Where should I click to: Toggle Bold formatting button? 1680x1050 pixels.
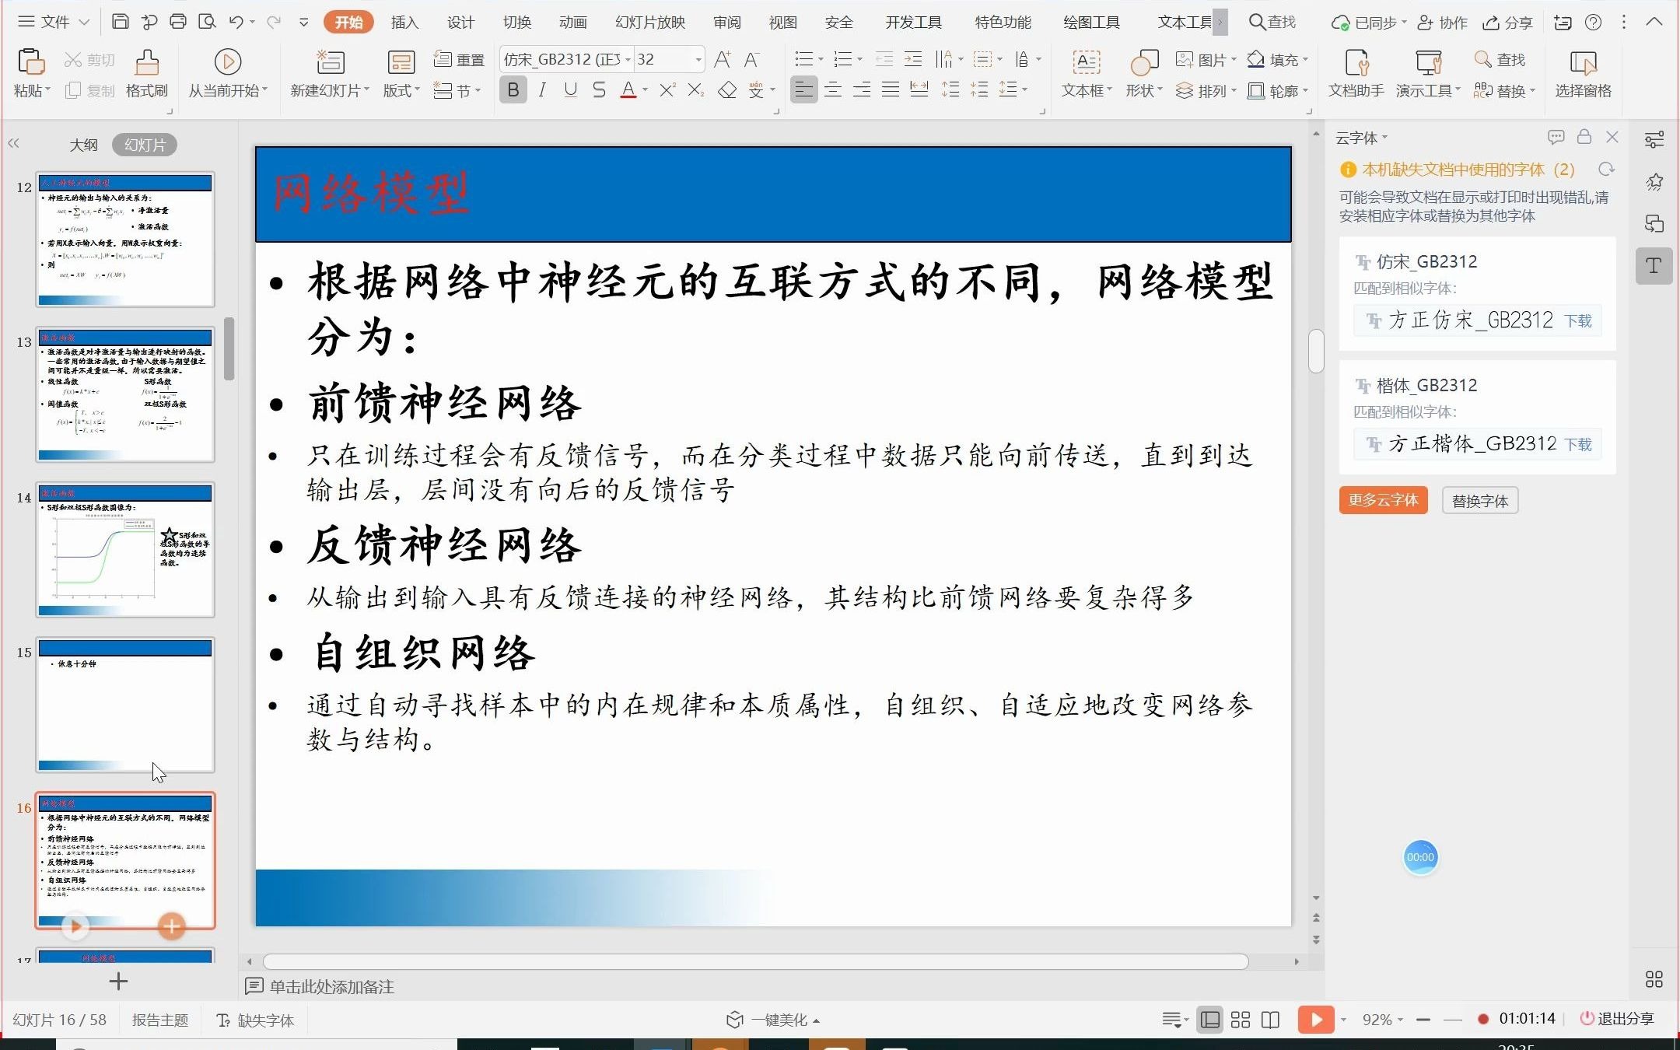point(513,90)
